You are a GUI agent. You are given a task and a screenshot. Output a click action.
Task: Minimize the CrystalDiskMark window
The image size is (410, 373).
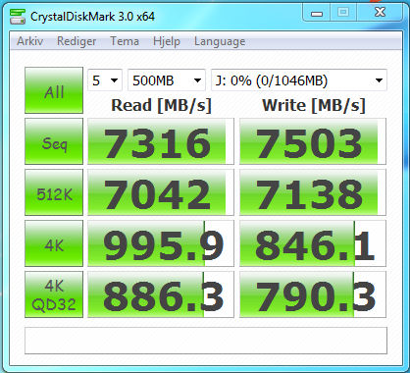[317, 13]
